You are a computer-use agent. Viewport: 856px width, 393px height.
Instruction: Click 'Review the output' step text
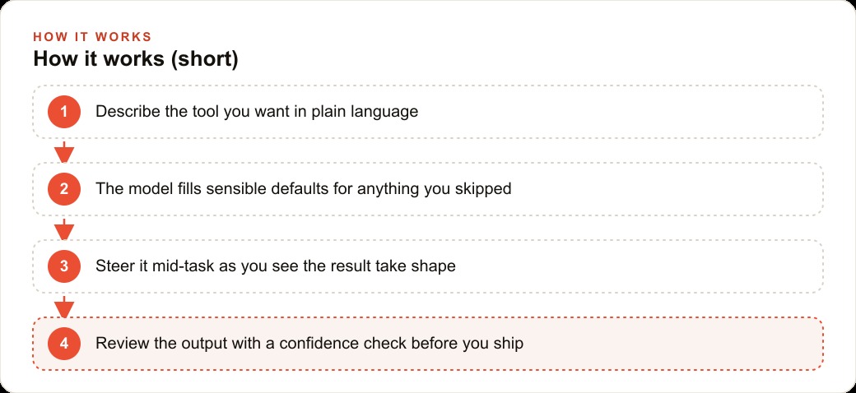coord(309,344)
